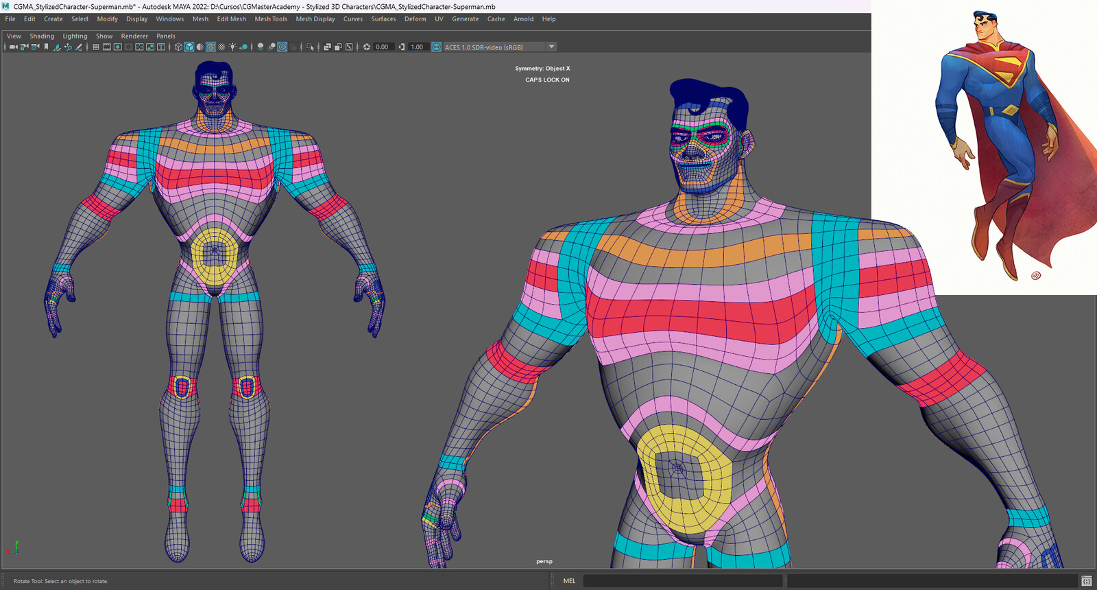
Task: Toggle the viewport Grid display
Action: pyautogui.click(x=96, y=47)
